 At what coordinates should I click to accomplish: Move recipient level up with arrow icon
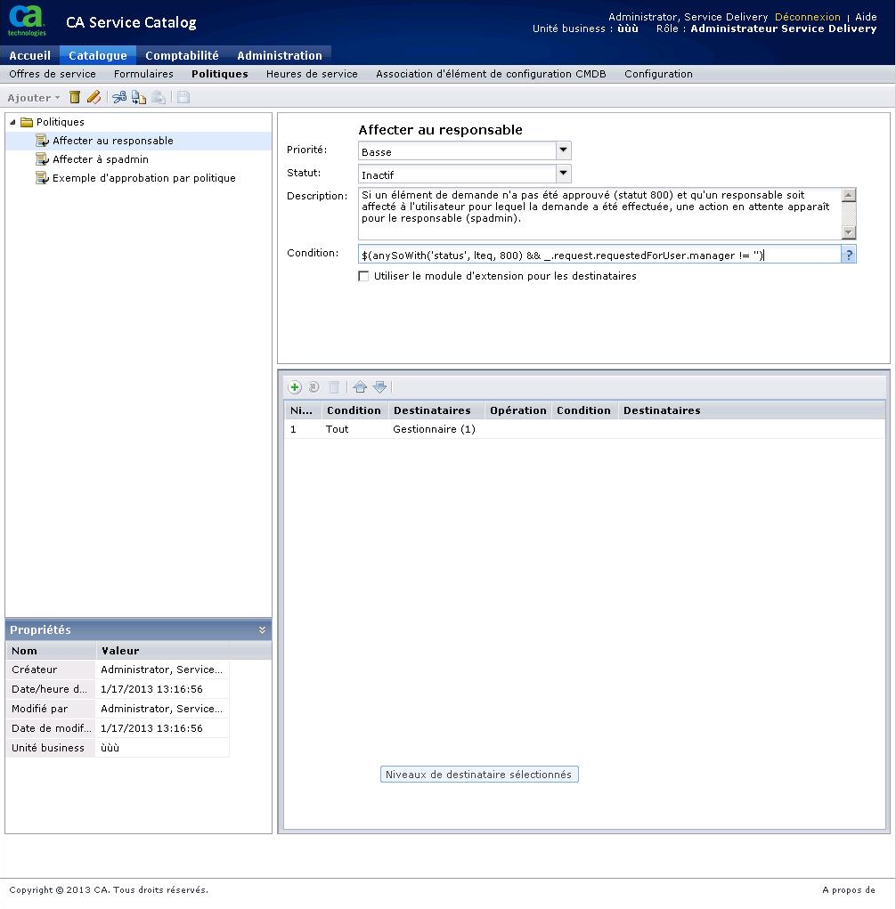pos(360,386)
